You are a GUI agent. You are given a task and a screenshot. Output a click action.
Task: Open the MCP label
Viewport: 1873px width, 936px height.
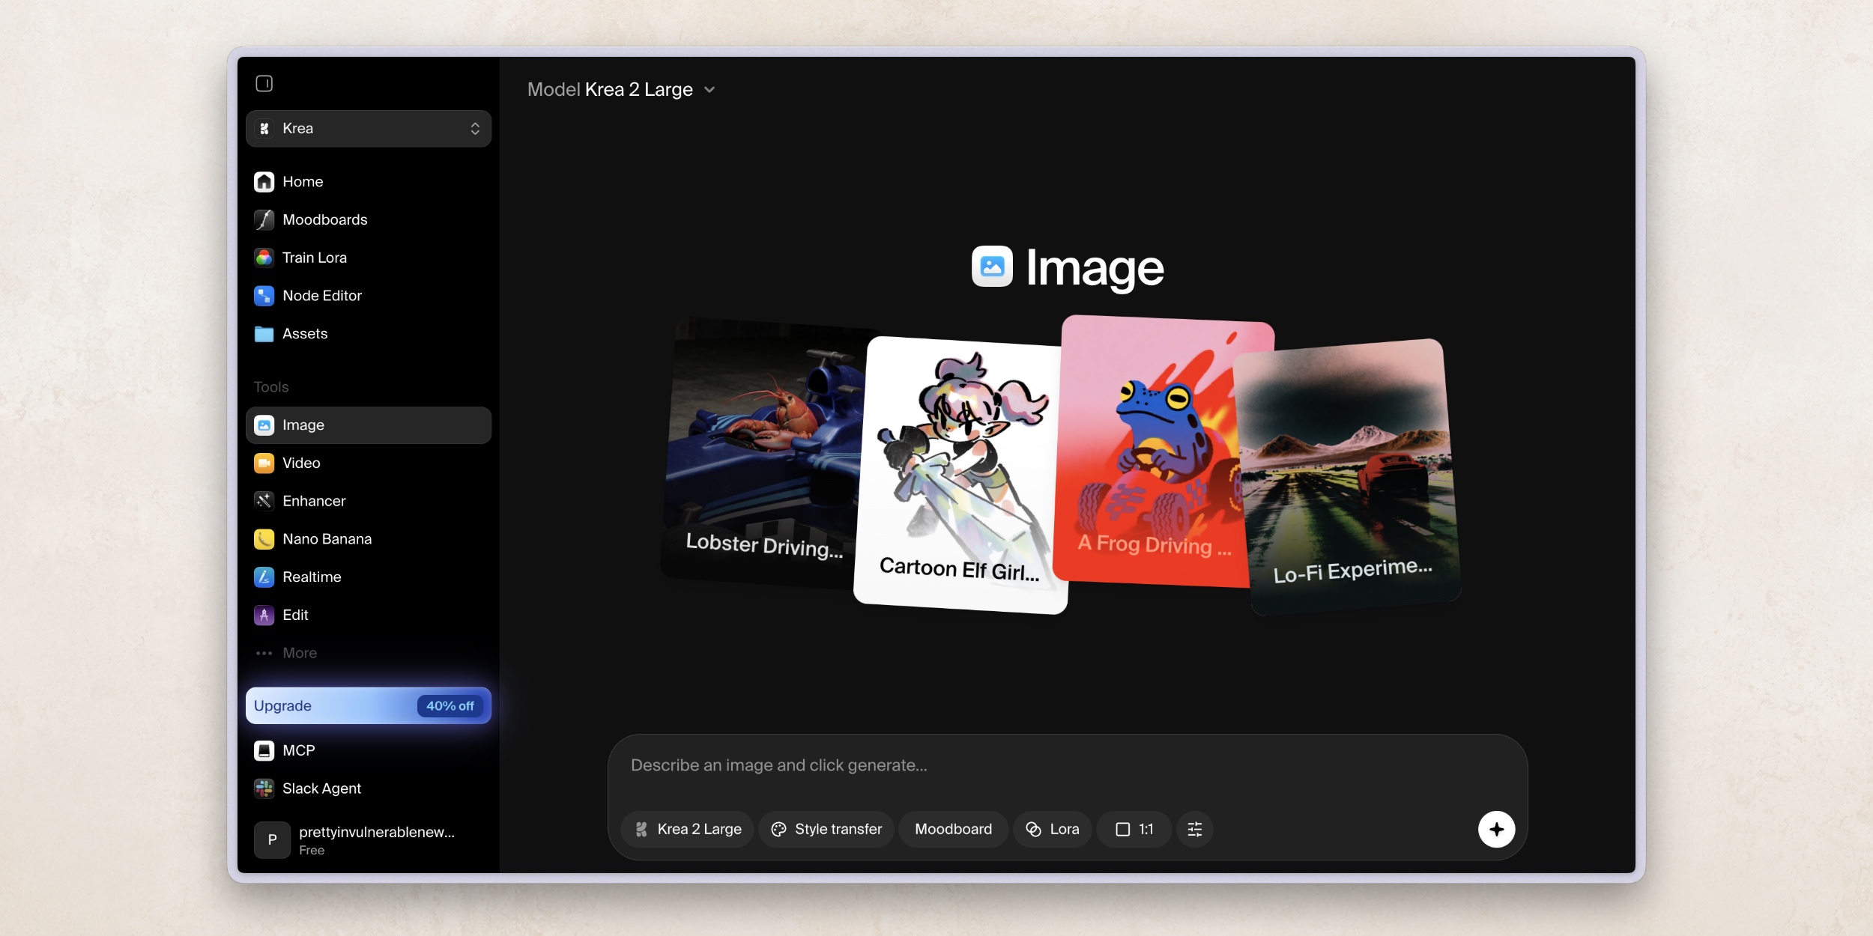pyautogui.click(x=298, y=750)
